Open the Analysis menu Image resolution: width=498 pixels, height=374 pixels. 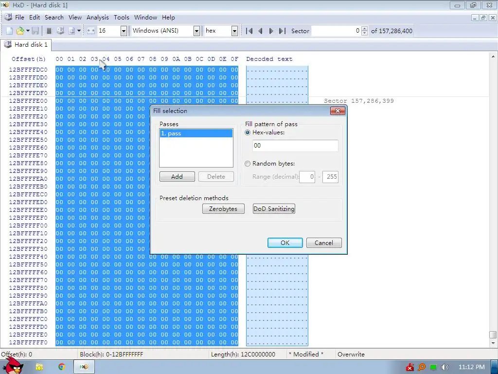[x=97, y=18]
